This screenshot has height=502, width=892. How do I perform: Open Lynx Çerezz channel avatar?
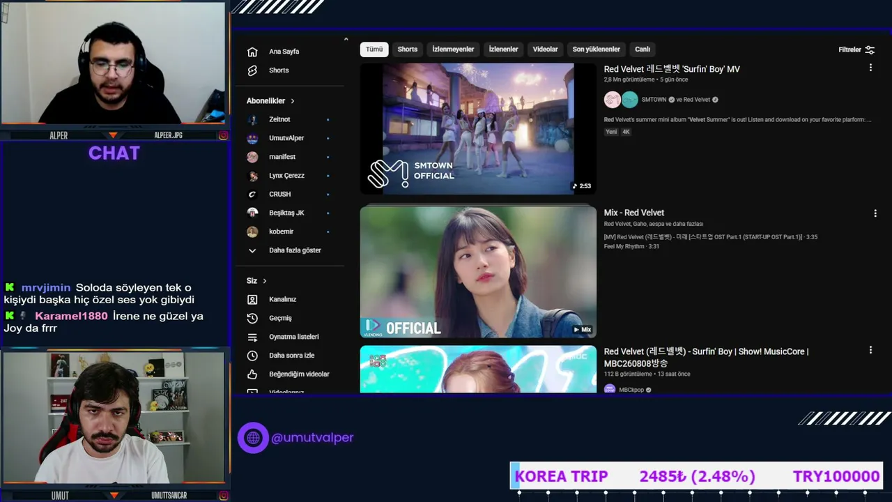point(252,176)
